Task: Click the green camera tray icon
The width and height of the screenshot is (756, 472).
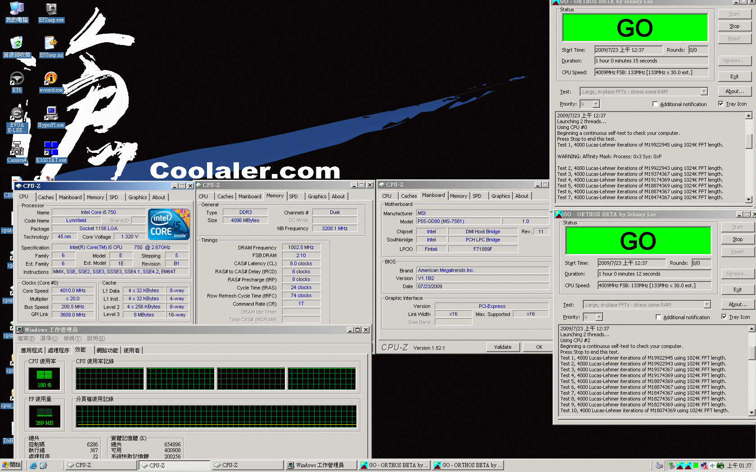Action: [x=720, y=465]
